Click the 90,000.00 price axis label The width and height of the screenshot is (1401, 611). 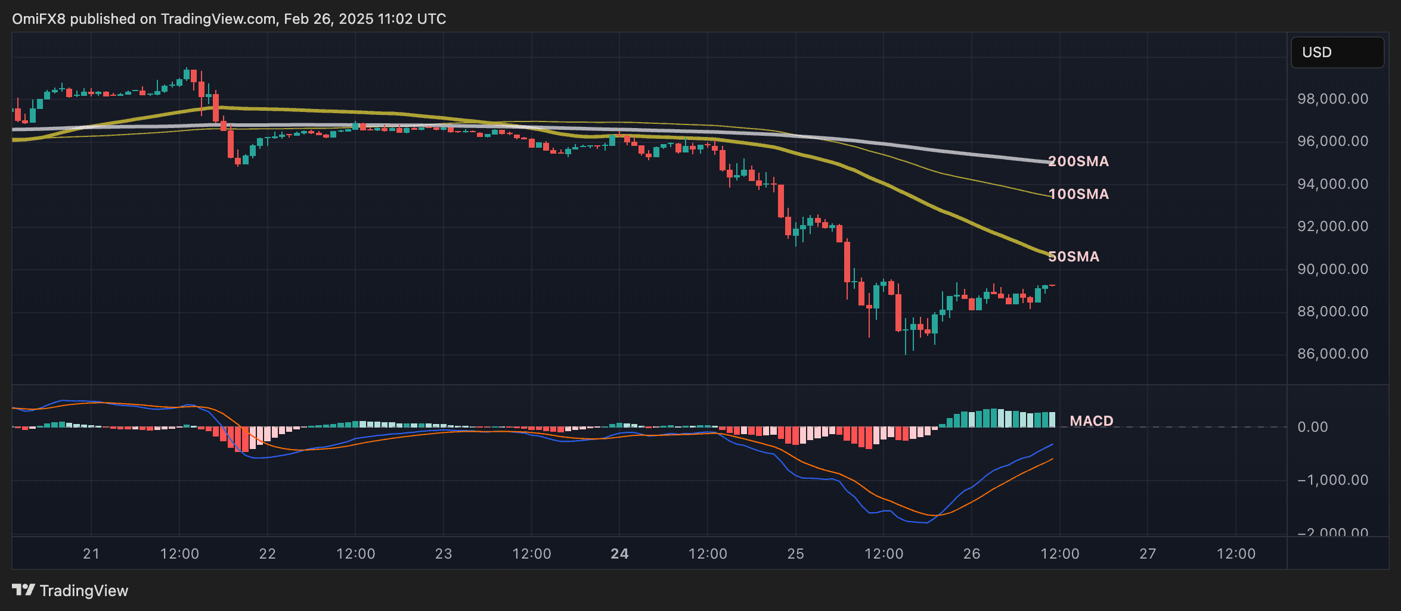[1333, 269]
